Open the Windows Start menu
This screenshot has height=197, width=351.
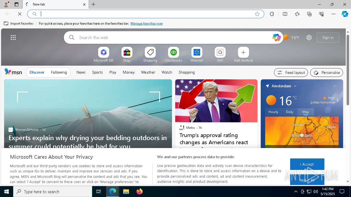tap(7, 192)
